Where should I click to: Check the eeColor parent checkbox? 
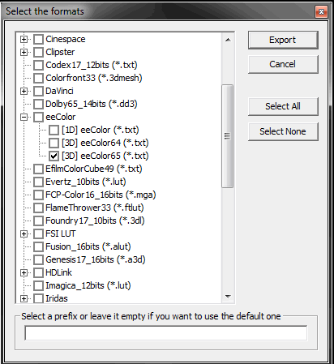38,117
